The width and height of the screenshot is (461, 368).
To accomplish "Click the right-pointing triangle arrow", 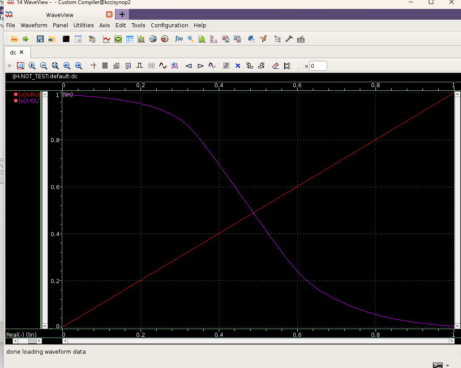I will 201,66.
